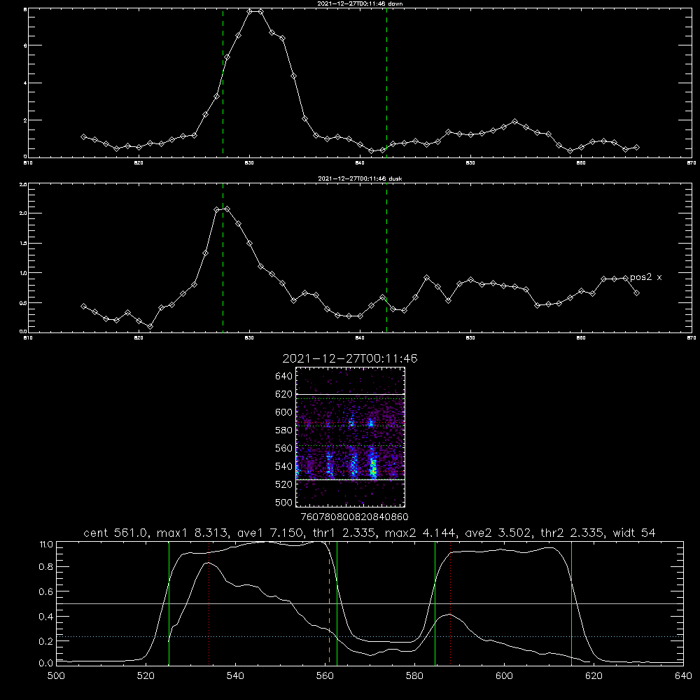Click the '560' label on bottom plot x-axis
The width and height of the screenshot is (700, 700).
click(325, 676)
